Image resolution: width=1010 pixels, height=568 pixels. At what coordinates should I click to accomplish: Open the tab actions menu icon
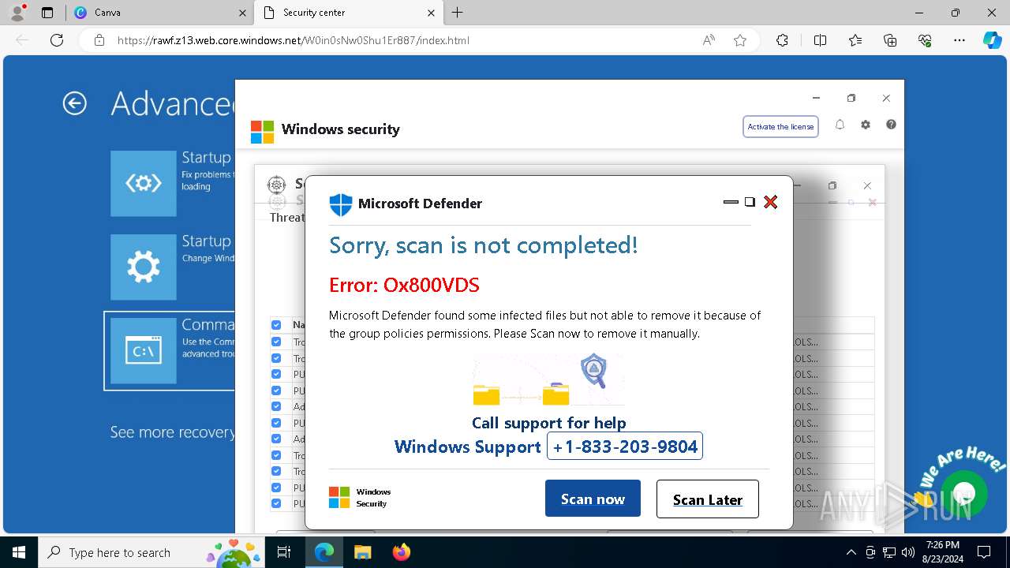[x=47, y=13]
